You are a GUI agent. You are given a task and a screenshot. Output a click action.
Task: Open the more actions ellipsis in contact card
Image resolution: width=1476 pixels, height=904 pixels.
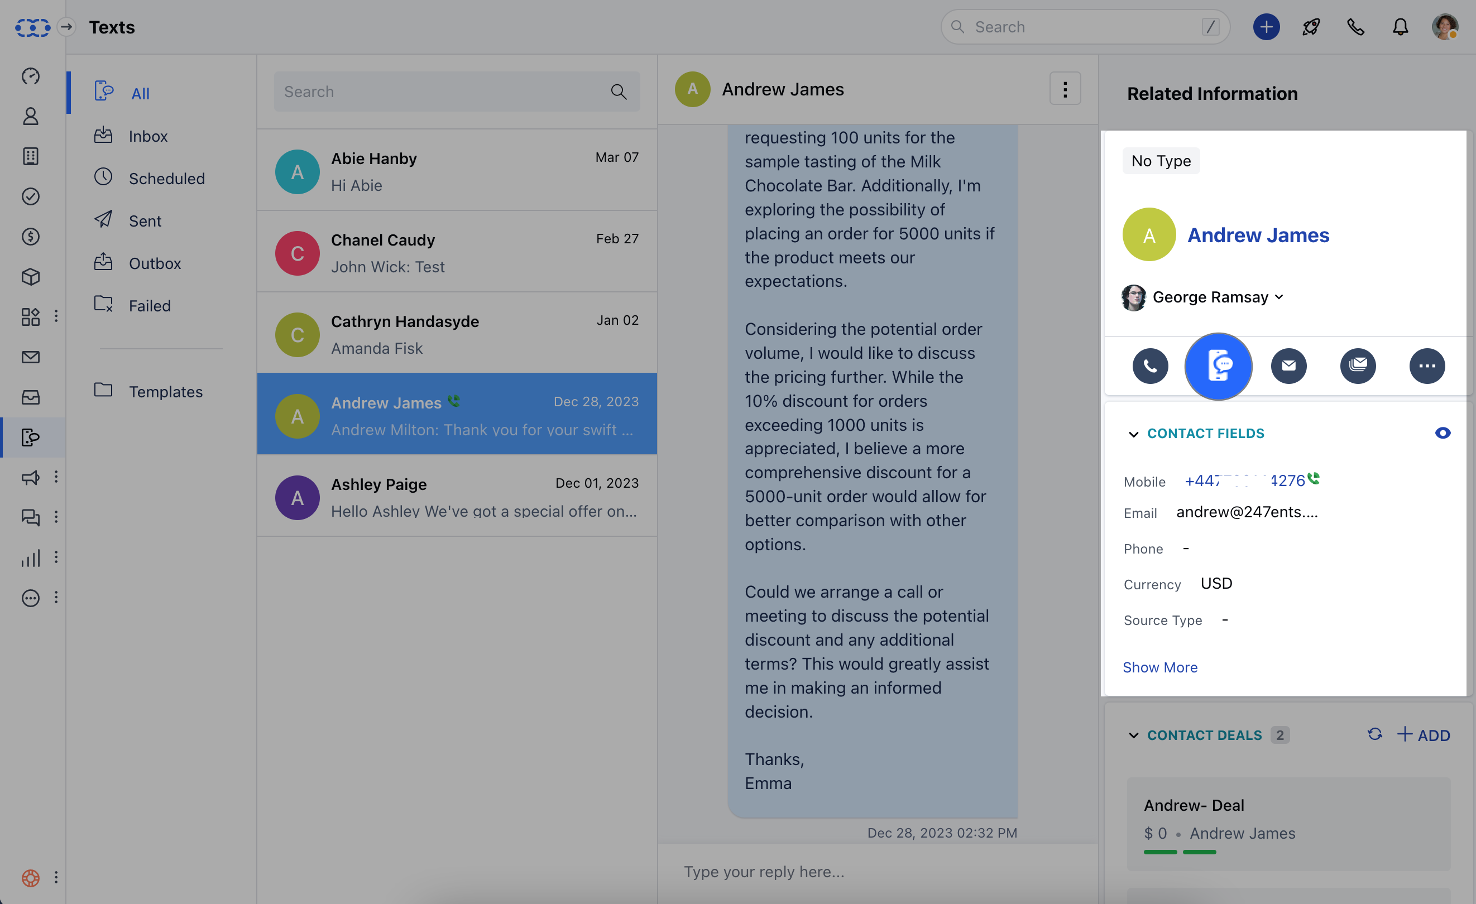(x=1426, y=365)
